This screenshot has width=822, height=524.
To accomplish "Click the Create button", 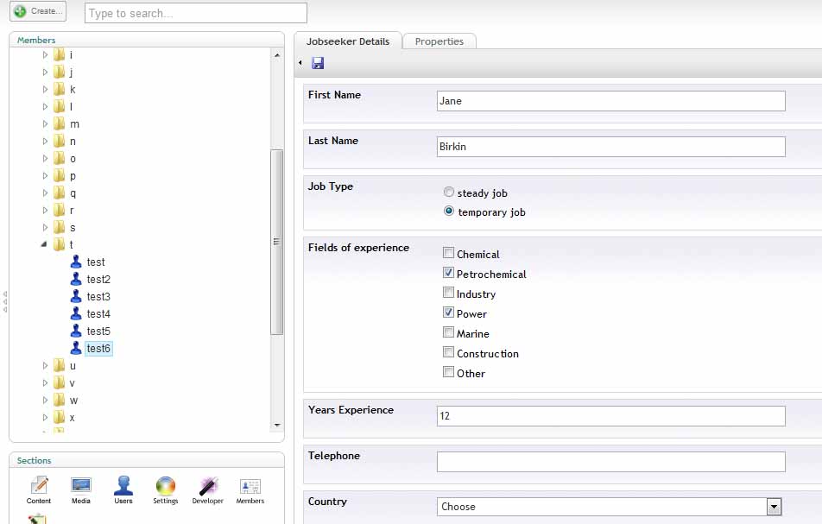I will pos(38,11).
